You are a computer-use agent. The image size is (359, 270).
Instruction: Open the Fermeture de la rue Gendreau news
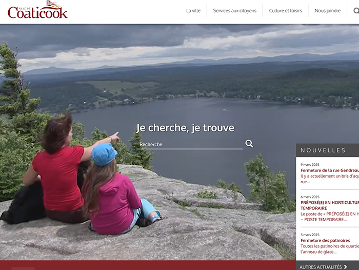click(330, 170)
